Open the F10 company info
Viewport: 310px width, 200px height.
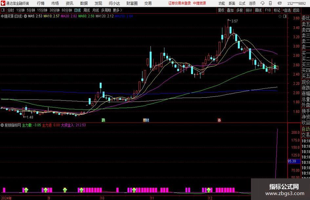click(268, 10)
